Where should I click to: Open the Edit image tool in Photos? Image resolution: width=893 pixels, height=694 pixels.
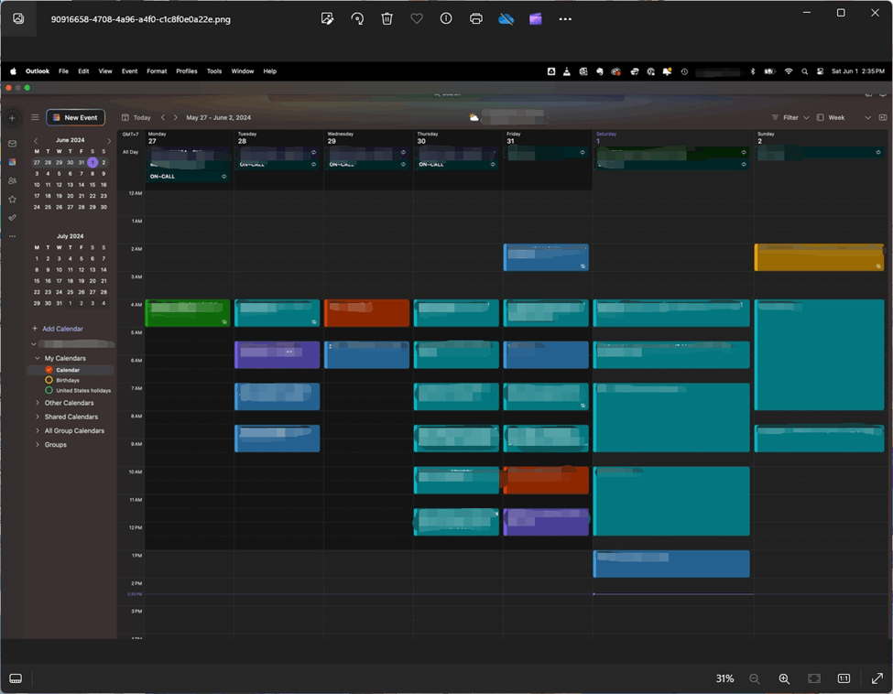pyautogui.click(x=328, y=19)
